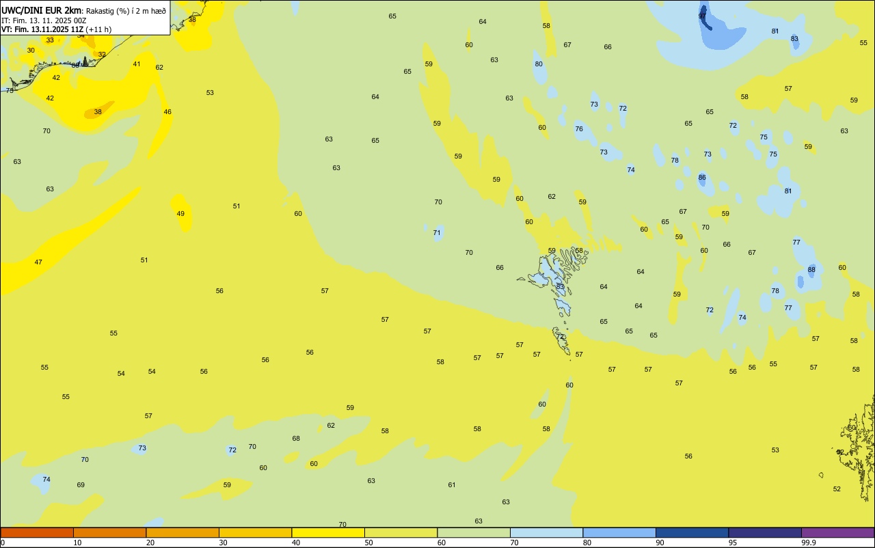Click the 30–40 amber legend swatch
The height and width of the screenshot is (548, 875).
256,532
